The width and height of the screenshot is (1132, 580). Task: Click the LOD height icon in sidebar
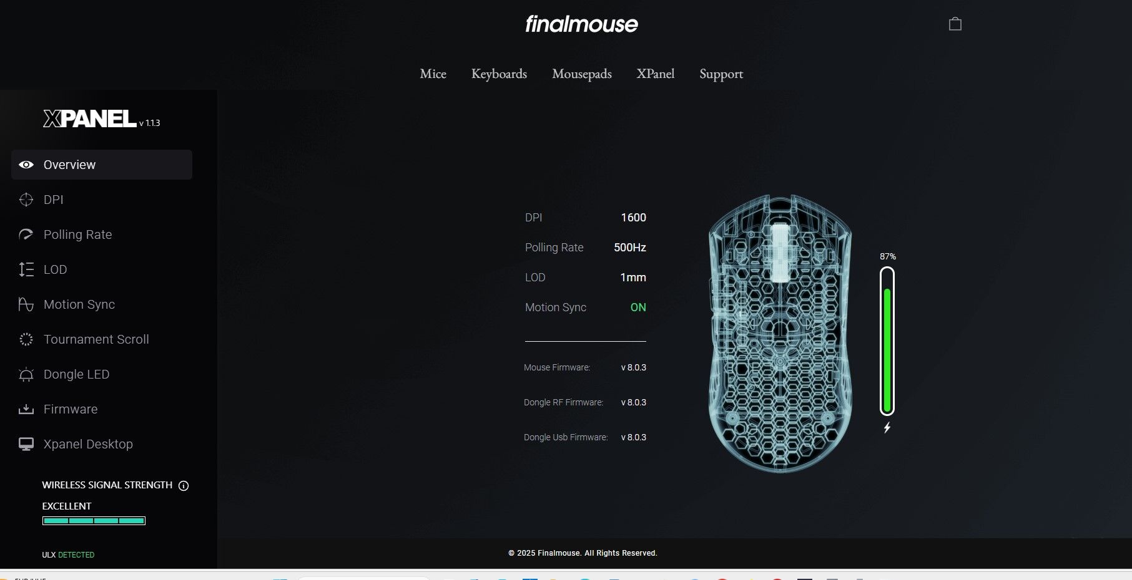[26, 269]
